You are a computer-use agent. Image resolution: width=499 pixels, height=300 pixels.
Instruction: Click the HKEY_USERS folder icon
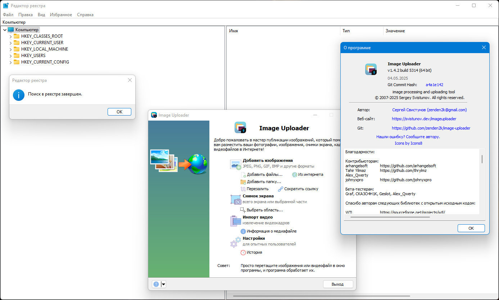[17, 56]
